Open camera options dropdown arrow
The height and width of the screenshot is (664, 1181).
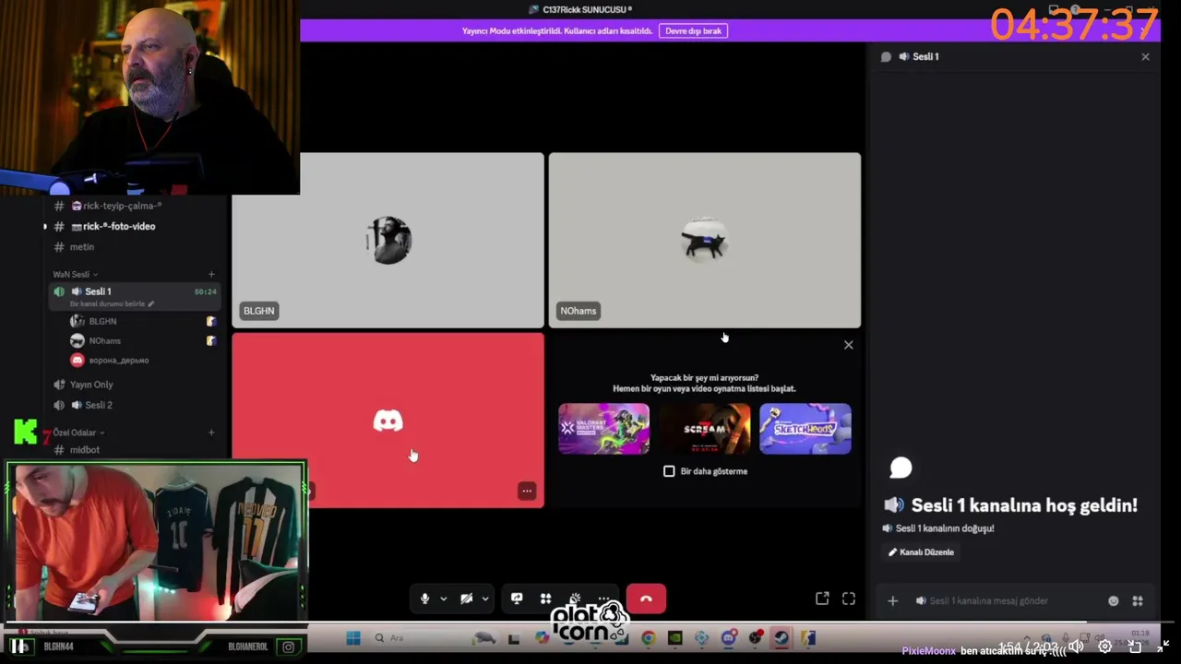click(484, 599)
